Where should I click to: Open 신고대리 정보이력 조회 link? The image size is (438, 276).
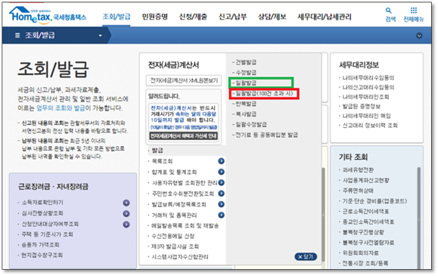pos(370,126)
